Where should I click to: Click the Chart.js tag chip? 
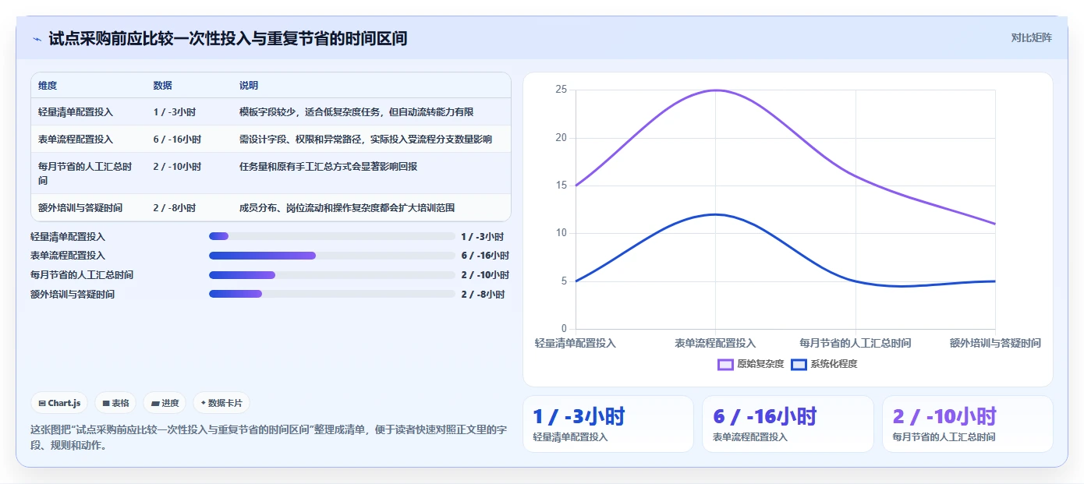(x=60, y=403)
